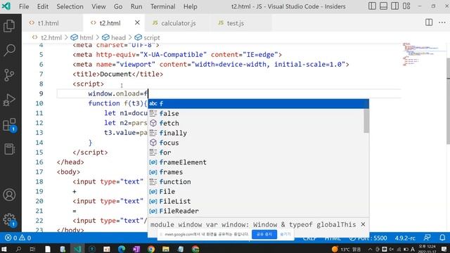The image size is (450, 253).
Task: Choose 'function' from the autocomplete list
Action: tap(256, 181)
